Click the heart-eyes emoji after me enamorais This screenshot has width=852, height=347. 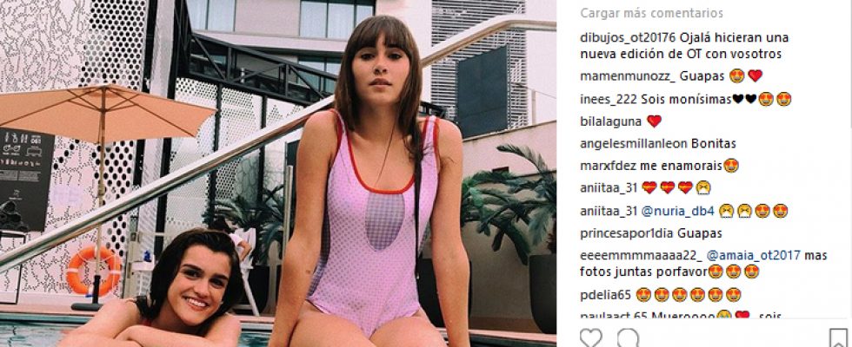(731, 166)
